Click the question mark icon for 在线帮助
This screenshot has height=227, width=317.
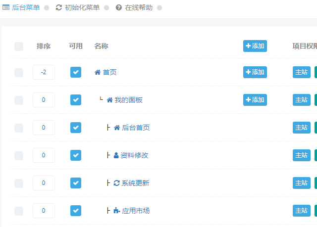[119, 8]
